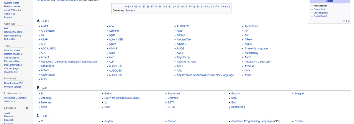Open Contact us page
Viewport: 354px width, 124px height.
click(x=10, y=14)
